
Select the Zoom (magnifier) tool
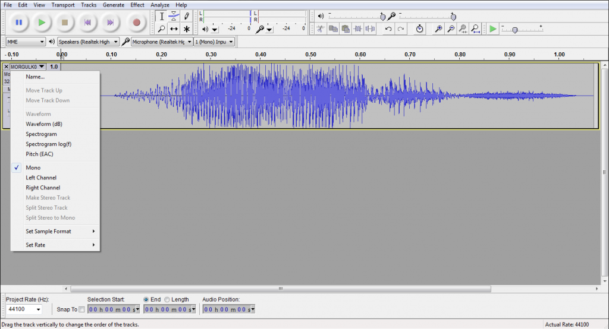[162, 29]
